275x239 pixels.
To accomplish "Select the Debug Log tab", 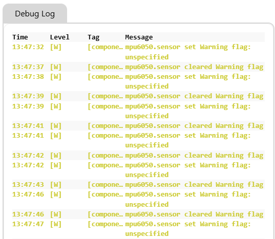I will 35,14.
